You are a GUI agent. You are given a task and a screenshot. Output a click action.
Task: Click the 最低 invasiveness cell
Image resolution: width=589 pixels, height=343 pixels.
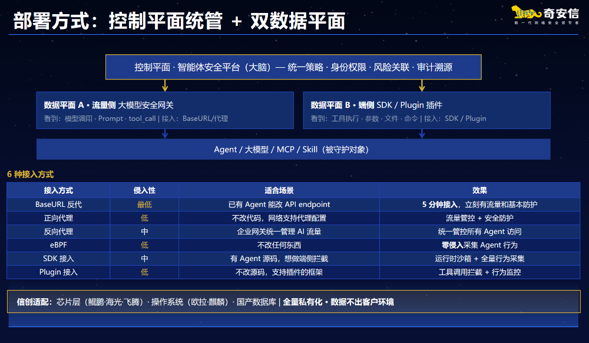(144, 205)
